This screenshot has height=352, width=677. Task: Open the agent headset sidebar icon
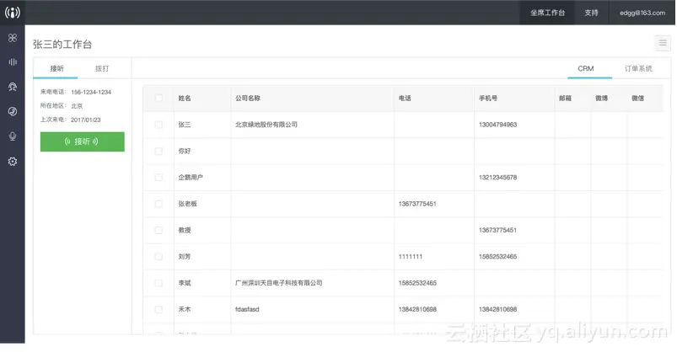(13, 87)
